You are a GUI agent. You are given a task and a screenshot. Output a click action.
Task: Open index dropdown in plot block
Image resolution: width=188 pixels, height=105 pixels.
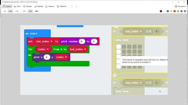(x=61, y=57)
